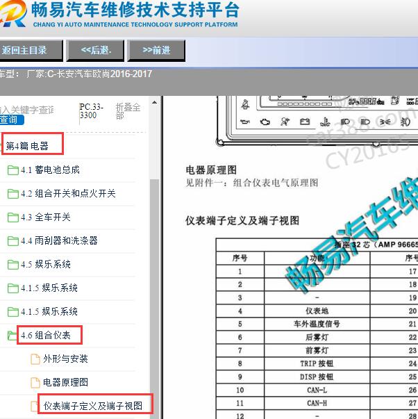Focus the keyword search input field
The height and width of the screenshot is (419, 418).
(26, 110)
